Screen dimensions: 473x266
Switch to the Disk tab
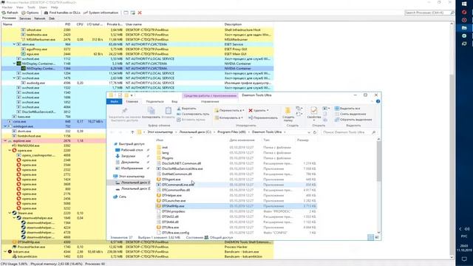click(52, 18)
